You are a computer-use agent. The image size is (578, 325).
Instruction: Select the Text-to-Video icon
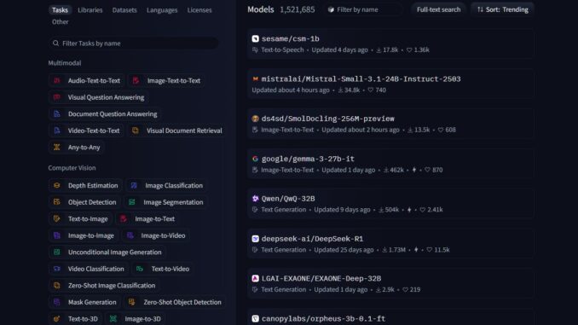(140, 269)
